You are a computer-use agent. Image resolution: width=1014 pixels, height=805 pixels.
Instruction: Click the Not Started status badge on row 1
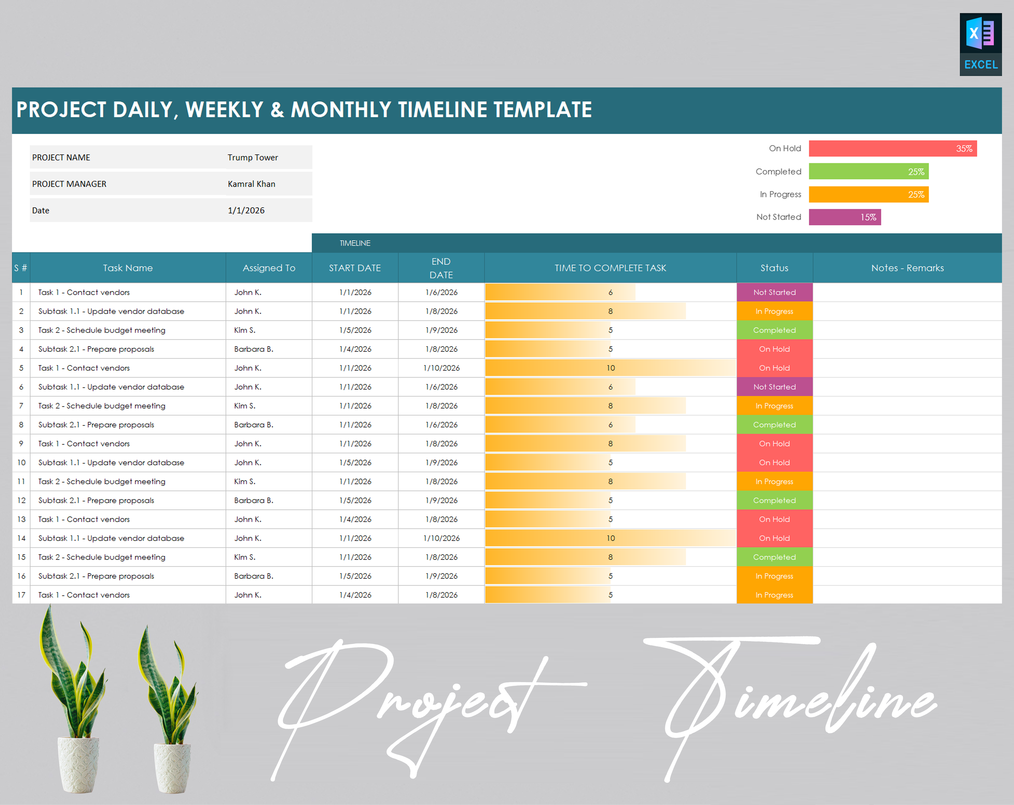coord(774,292)
